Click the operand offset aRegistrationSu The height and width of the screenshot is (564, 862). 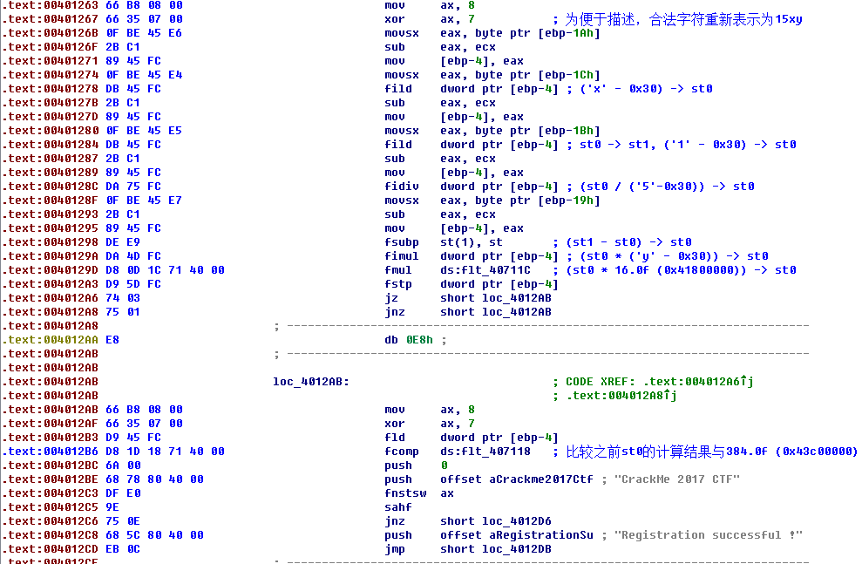click(517, 535)
